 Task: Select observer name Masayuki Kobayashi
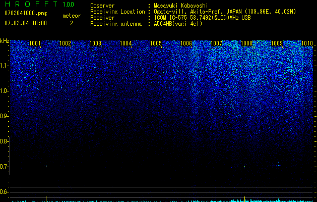click(x=181, y=6)
